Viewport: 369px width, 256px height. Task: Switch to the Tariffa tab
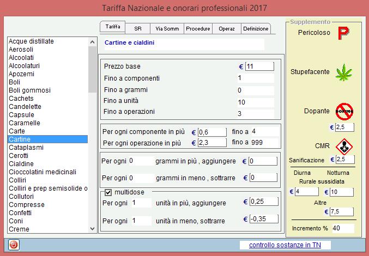coord(113,27)
